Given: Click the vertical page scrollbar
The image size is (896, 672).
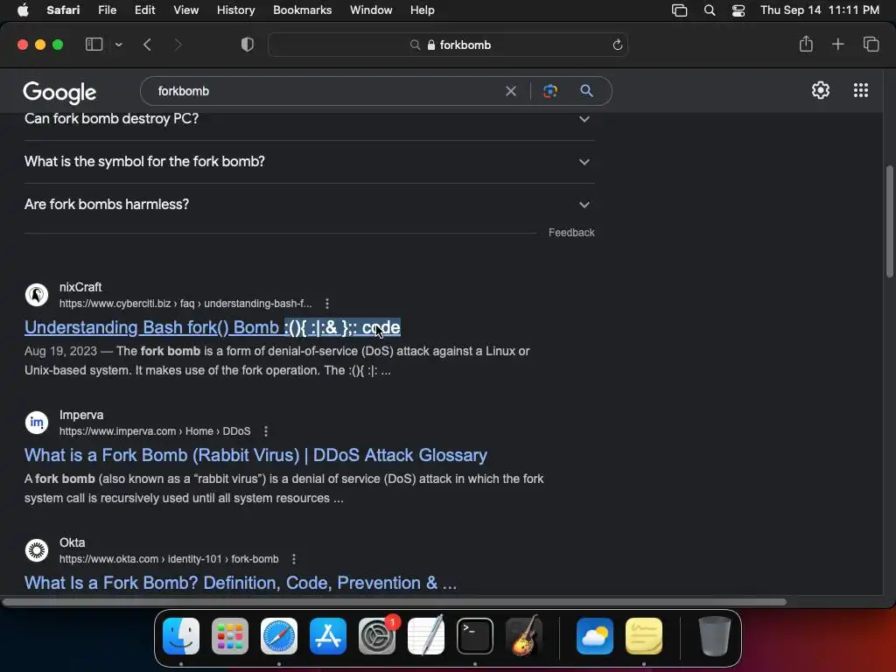Looking at the screenshot, I should [889, 221].
